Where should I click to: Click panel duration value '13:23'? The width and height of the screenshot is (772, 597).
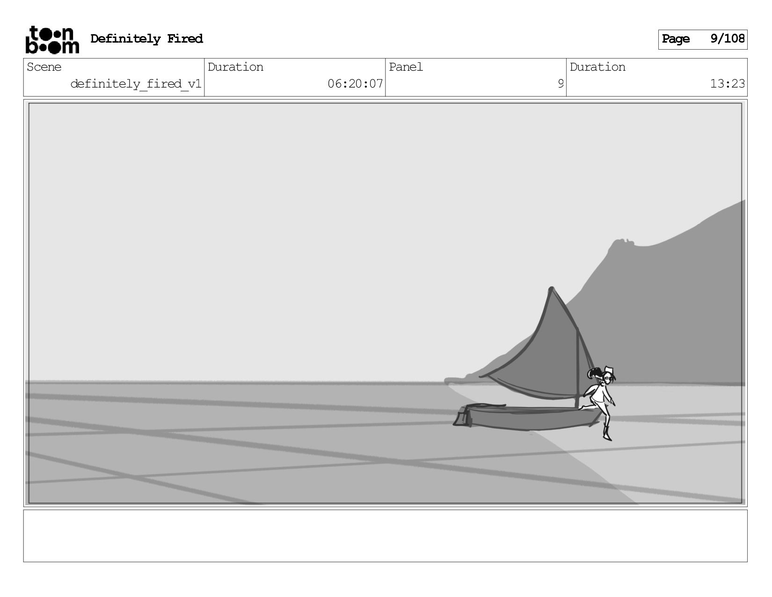(x=728, y=84)
